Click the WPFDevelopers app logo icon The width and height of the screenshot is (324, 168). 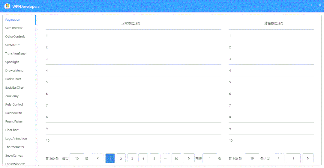[7, 6]
